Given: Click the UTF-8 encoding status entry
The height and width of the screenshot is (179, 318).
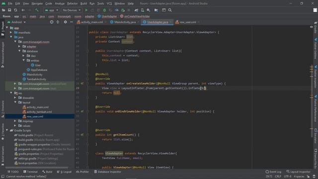Looking at the screenshot, I should [288, 177].
